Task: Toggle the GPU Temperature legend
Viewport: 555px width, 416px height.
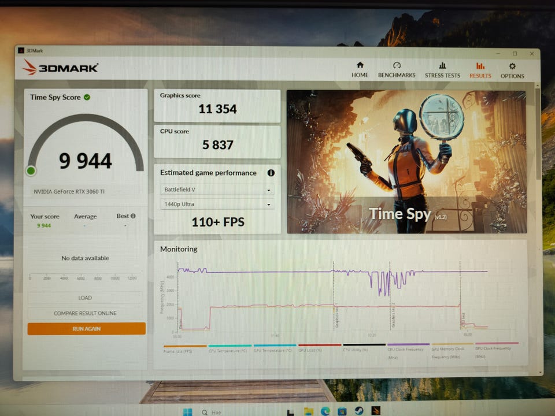Action: (x=275, y=348)
